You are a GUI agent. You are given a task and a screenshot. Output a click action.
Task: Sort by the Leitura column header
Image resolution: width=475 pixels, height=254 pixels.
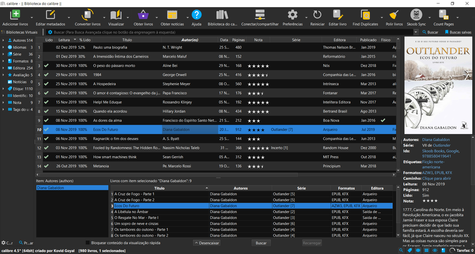coord(66,40)
